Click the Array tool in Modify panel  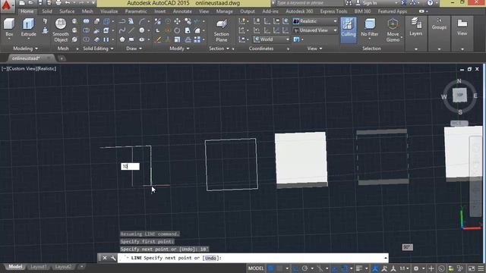[x=197, y=39]
